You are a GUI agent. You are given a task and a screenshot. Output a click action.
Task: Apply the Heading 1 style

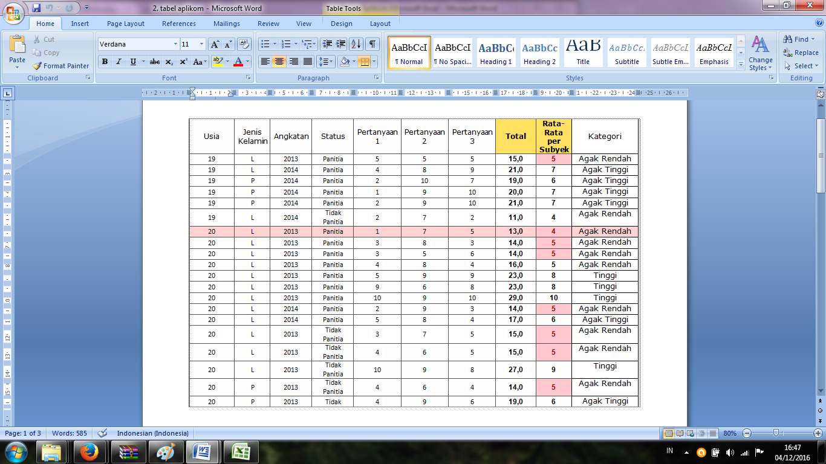(x=495, y=53)
